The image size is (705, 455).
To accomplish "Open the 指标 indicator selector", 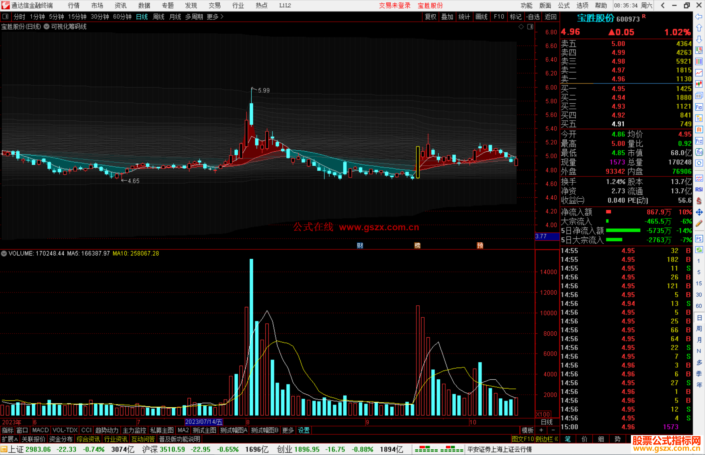I will coord(8,430).
